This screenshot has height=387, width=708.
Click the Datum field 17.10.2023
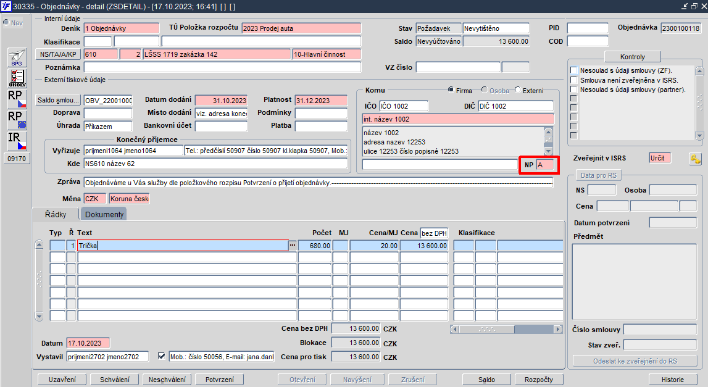point(88,343)
